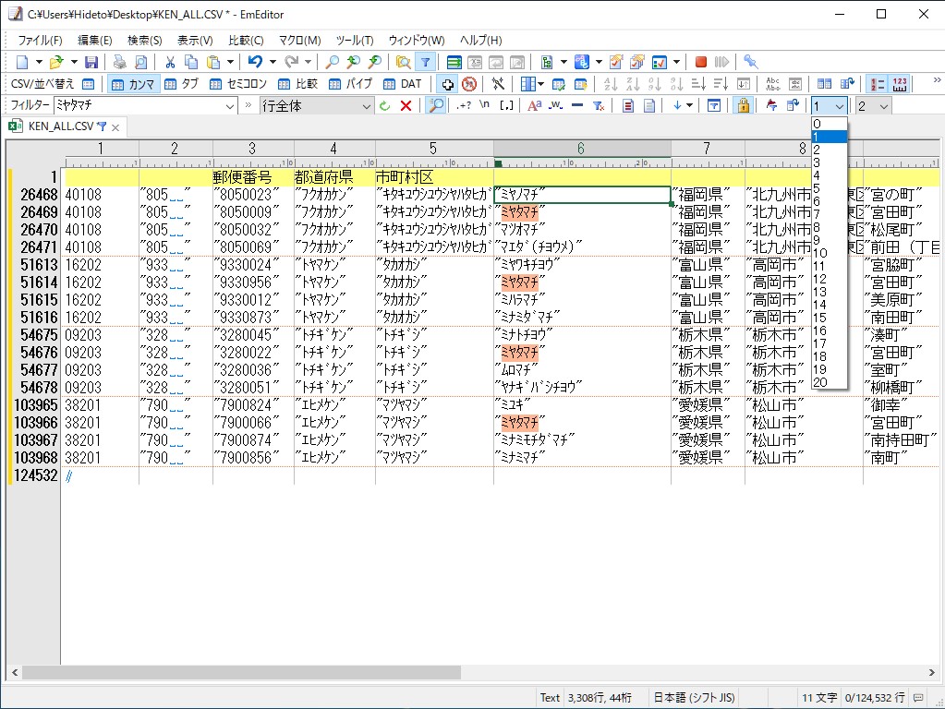
Task: Click the Customize tools pushpin icon
Action: coord(750,62)
